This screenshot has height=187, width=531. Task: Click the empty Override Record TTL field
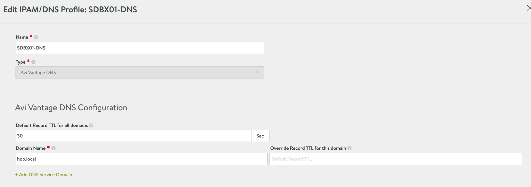[x=395, y=159]
